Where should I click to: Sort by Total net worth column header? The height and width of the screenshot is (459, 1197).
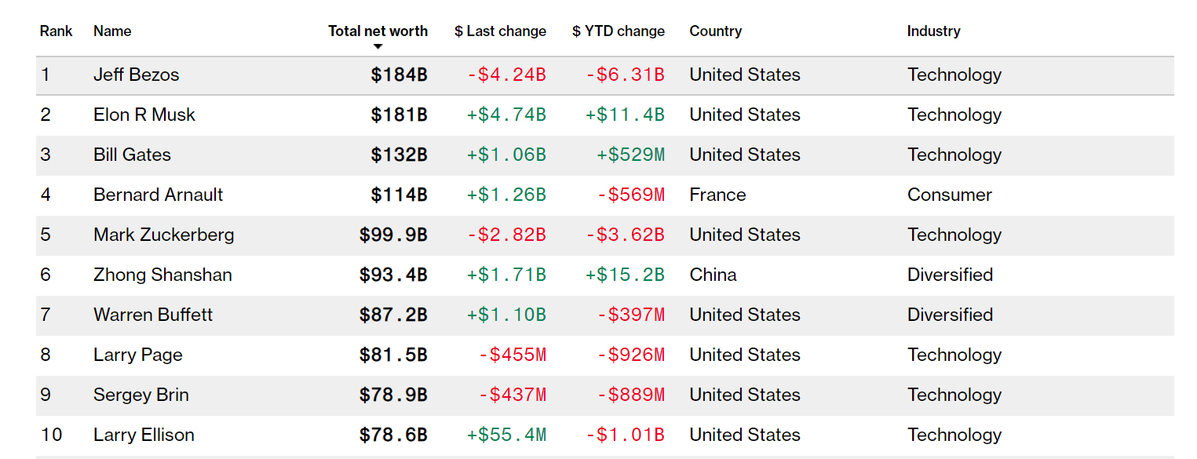378,31
